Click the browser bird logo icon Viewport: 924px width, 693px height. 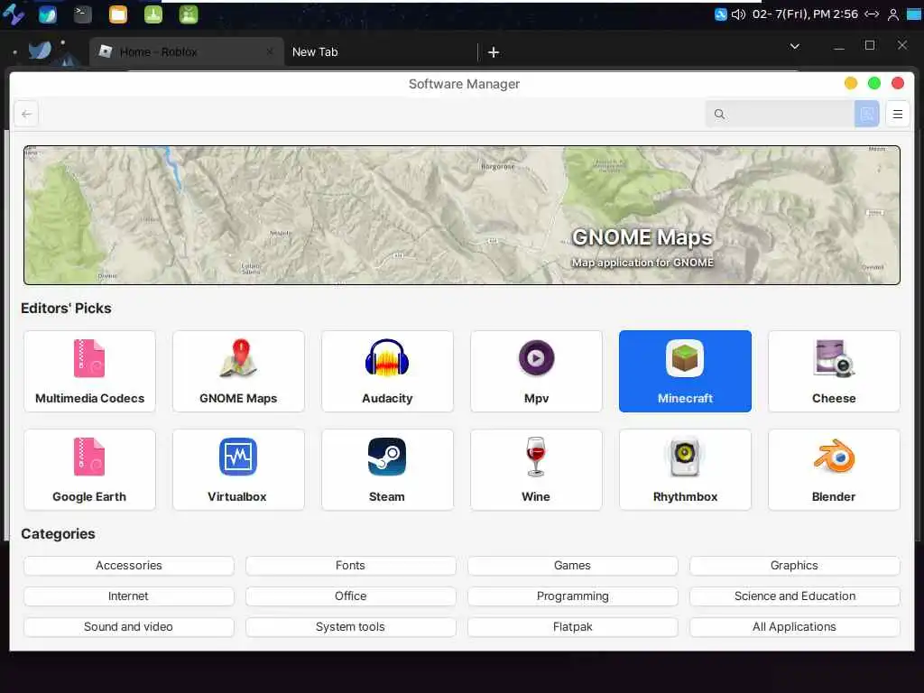click(x=41, y=51)
